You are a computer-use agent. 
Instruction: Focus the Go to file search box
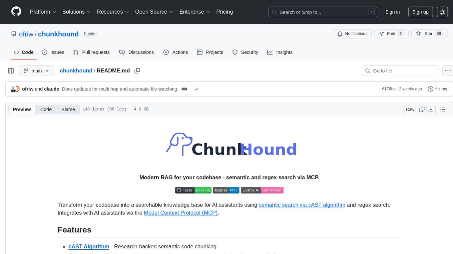[x=400, y=71]
